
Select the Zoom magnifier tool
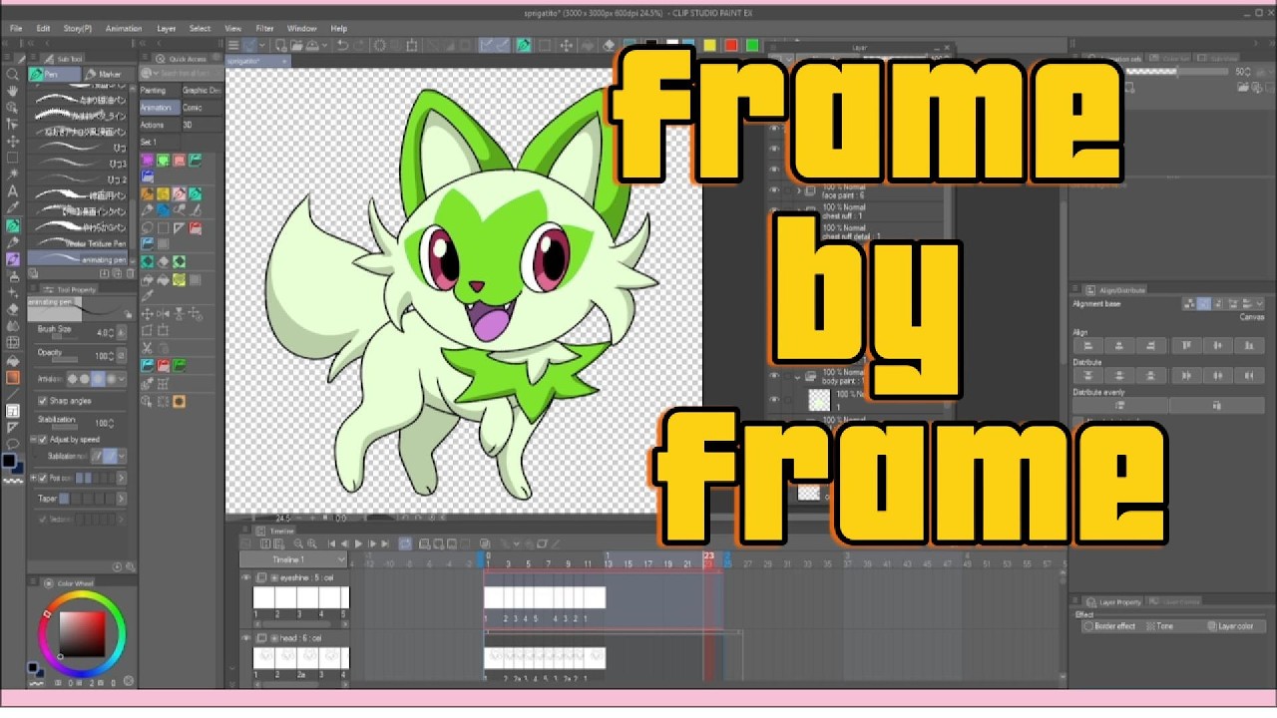[12, 74]
